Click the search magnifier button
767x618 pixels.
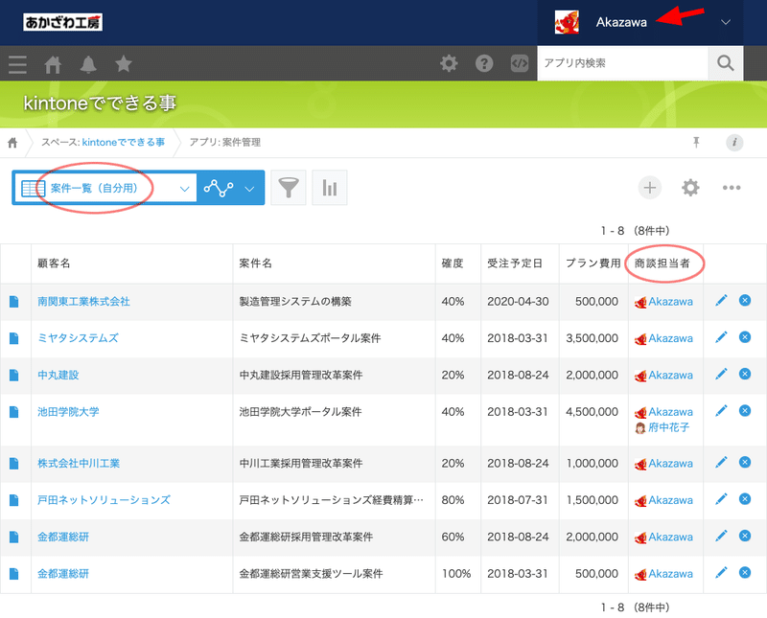(726, 63)
